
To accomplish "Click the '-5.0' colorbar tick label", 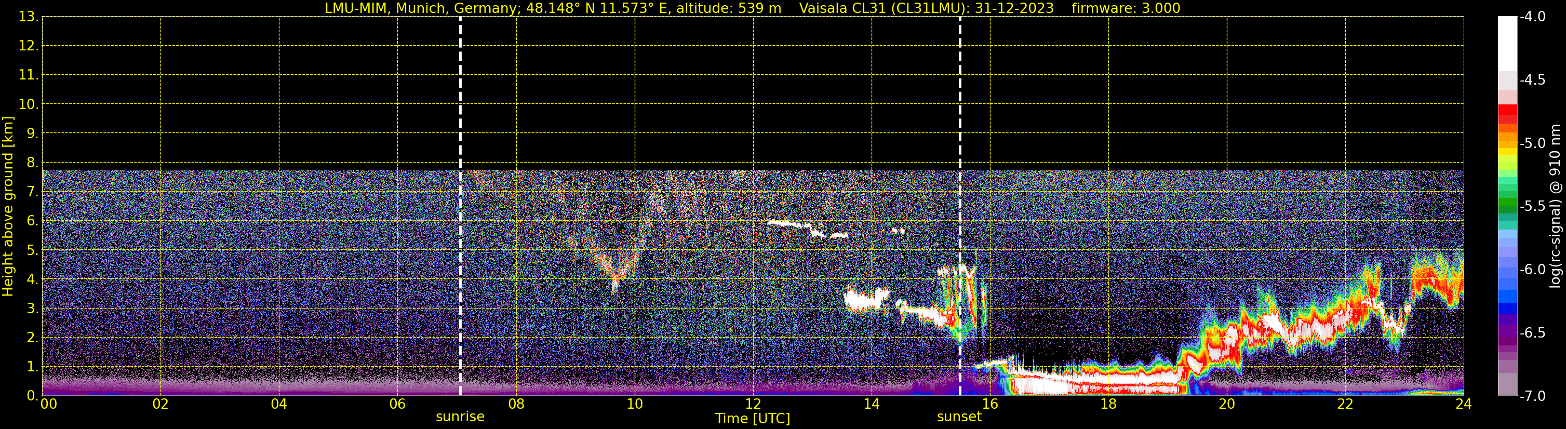I will 1533,143.
